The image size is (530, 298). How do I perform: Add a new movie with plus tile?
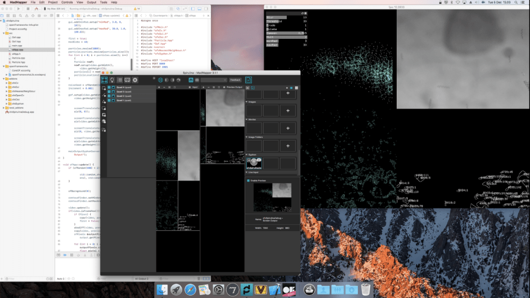click(x=288, y=129)
